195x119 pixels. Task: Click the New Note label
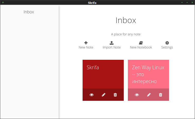(86, 47)
